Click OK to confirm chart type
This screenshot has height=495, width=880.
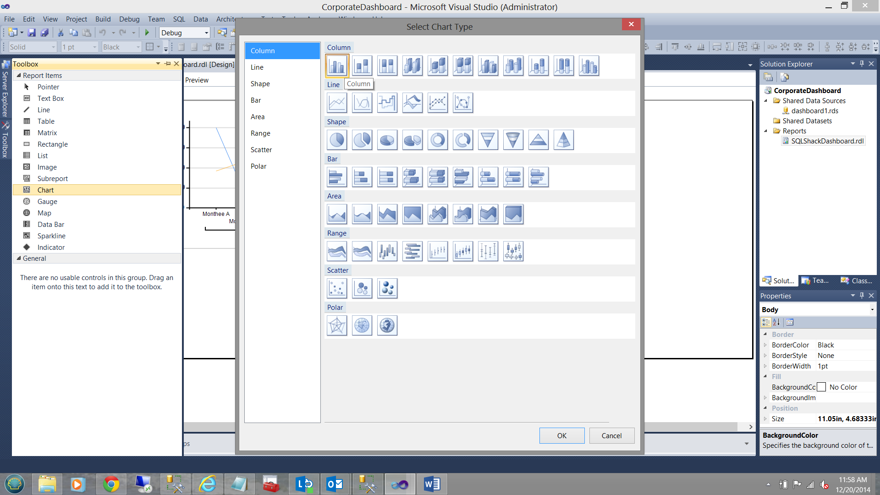click(561, 435)
